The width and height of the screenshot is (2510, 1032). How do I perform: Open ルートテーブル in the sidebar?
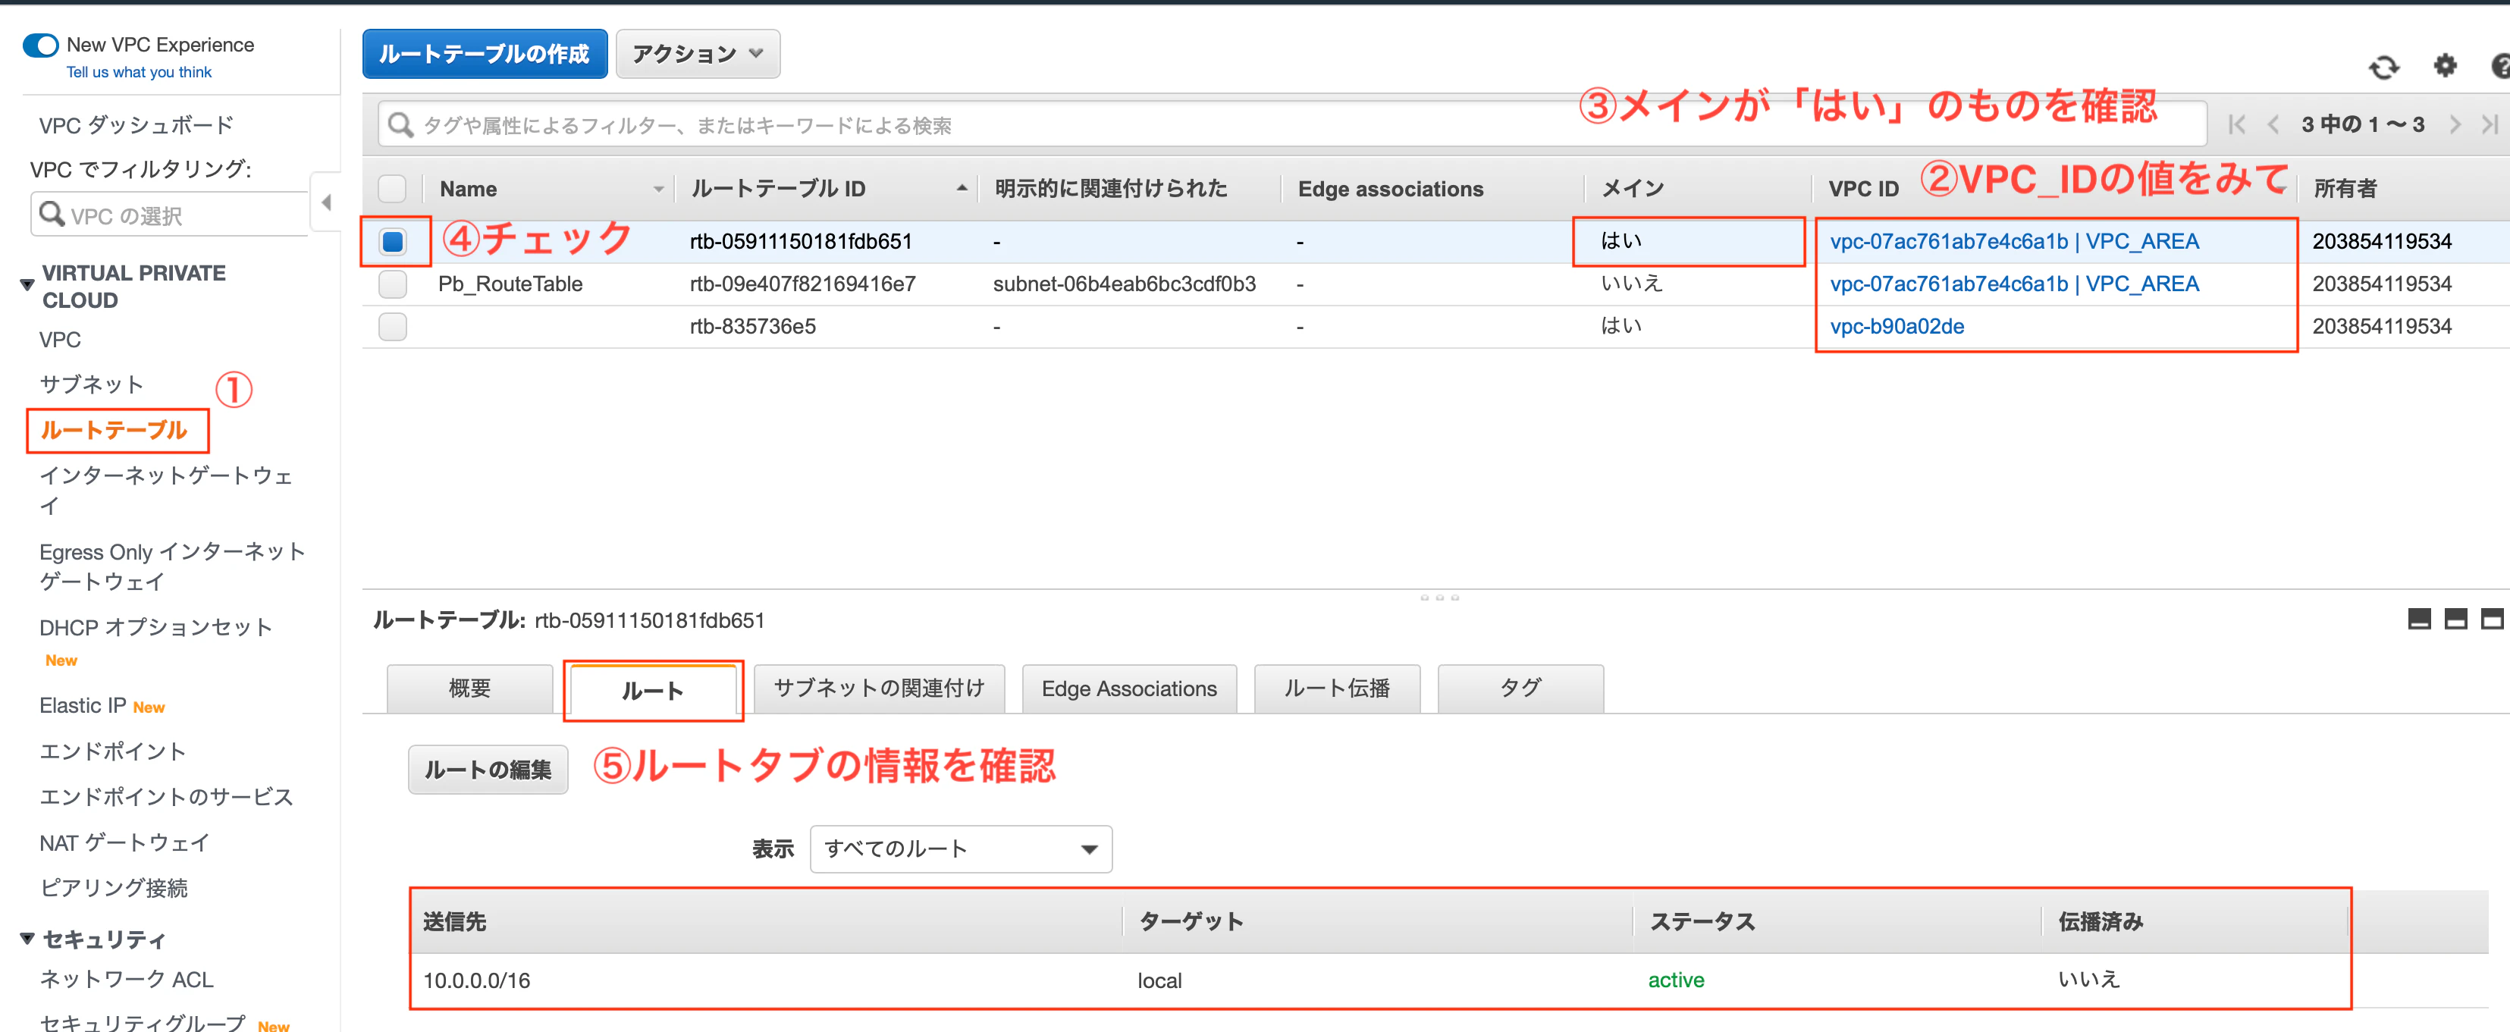point(114,430)
